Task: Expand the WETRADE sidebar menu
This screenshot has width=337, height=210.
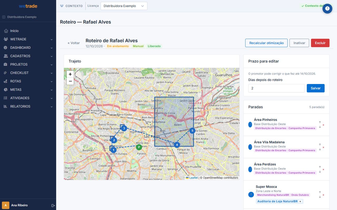Action: click(28, 39)
